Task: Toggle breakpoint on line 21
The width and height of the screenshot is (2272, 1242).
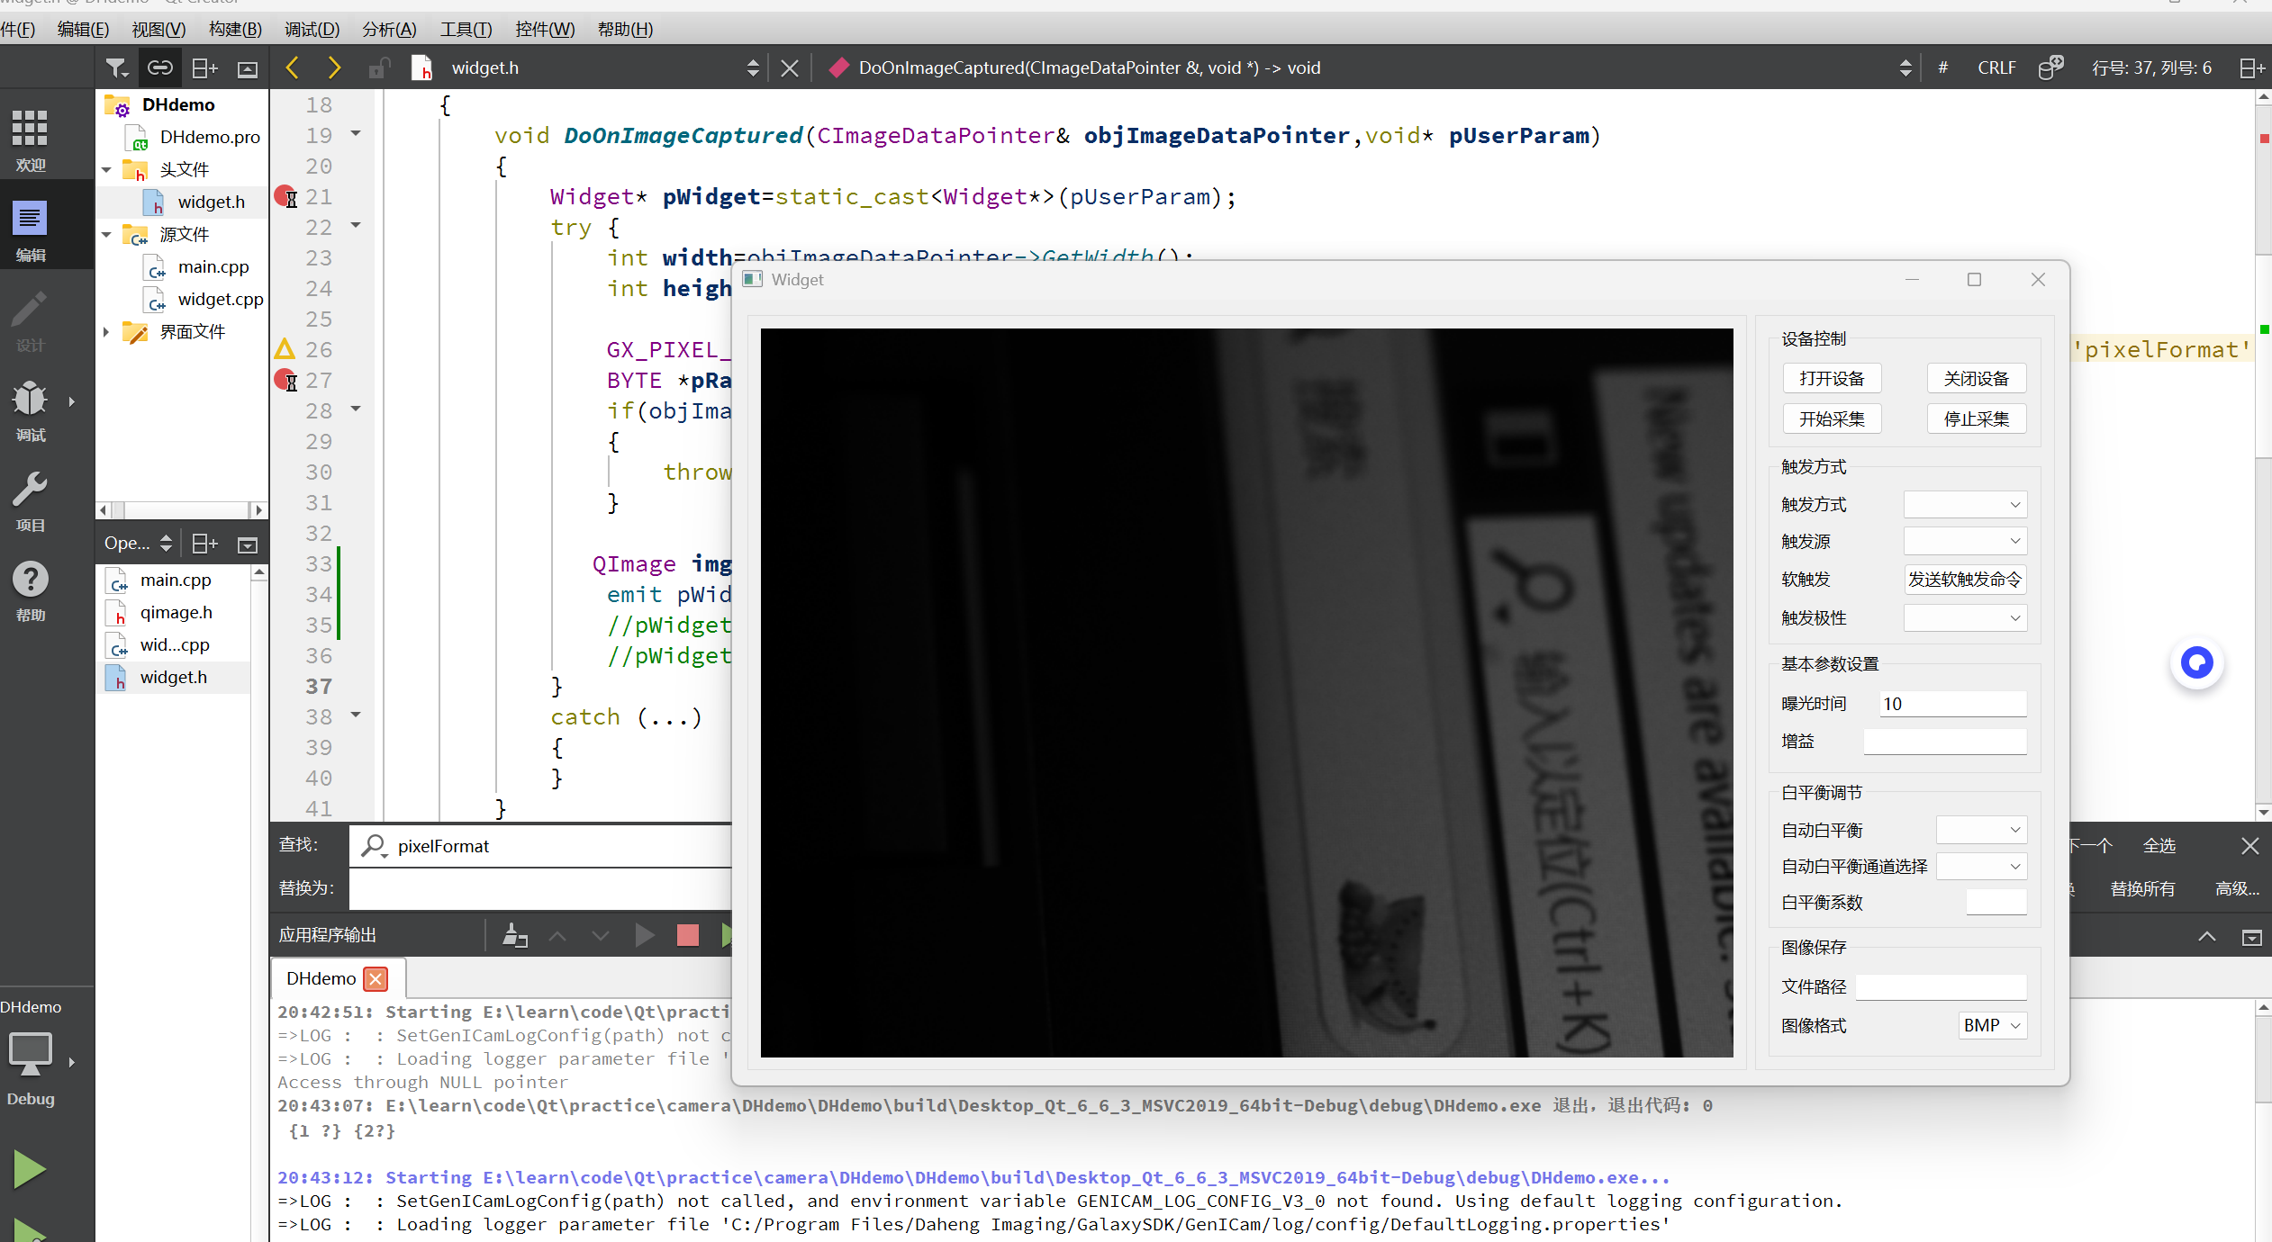Action: click(285, 196)
